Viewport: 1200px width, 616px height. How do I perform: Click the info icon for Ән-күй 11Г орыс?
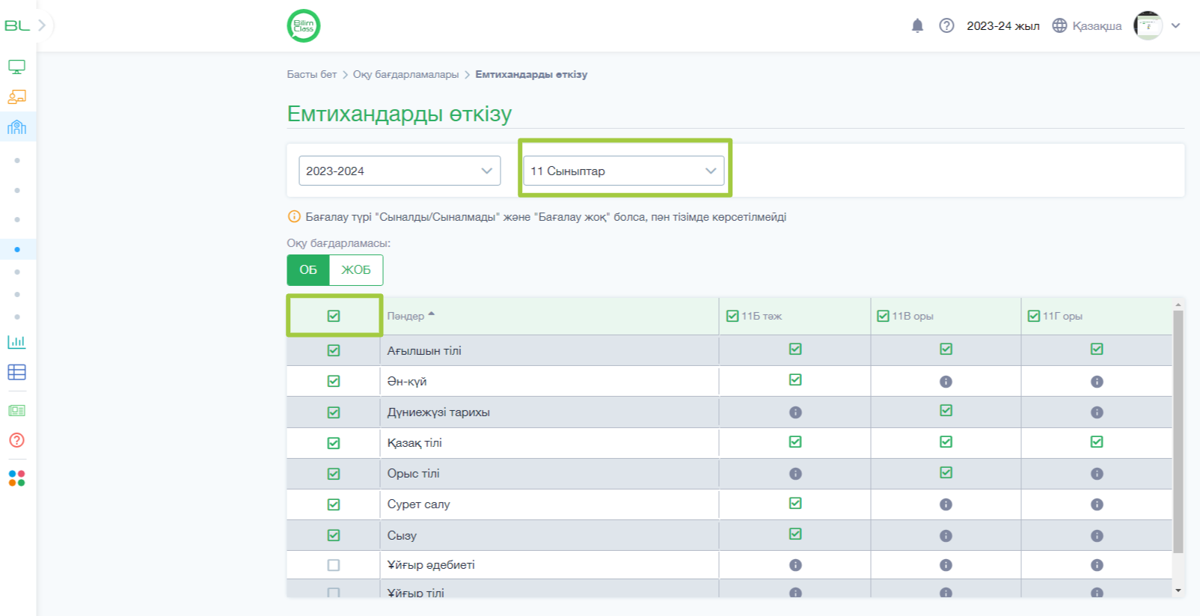[1097, 382]
